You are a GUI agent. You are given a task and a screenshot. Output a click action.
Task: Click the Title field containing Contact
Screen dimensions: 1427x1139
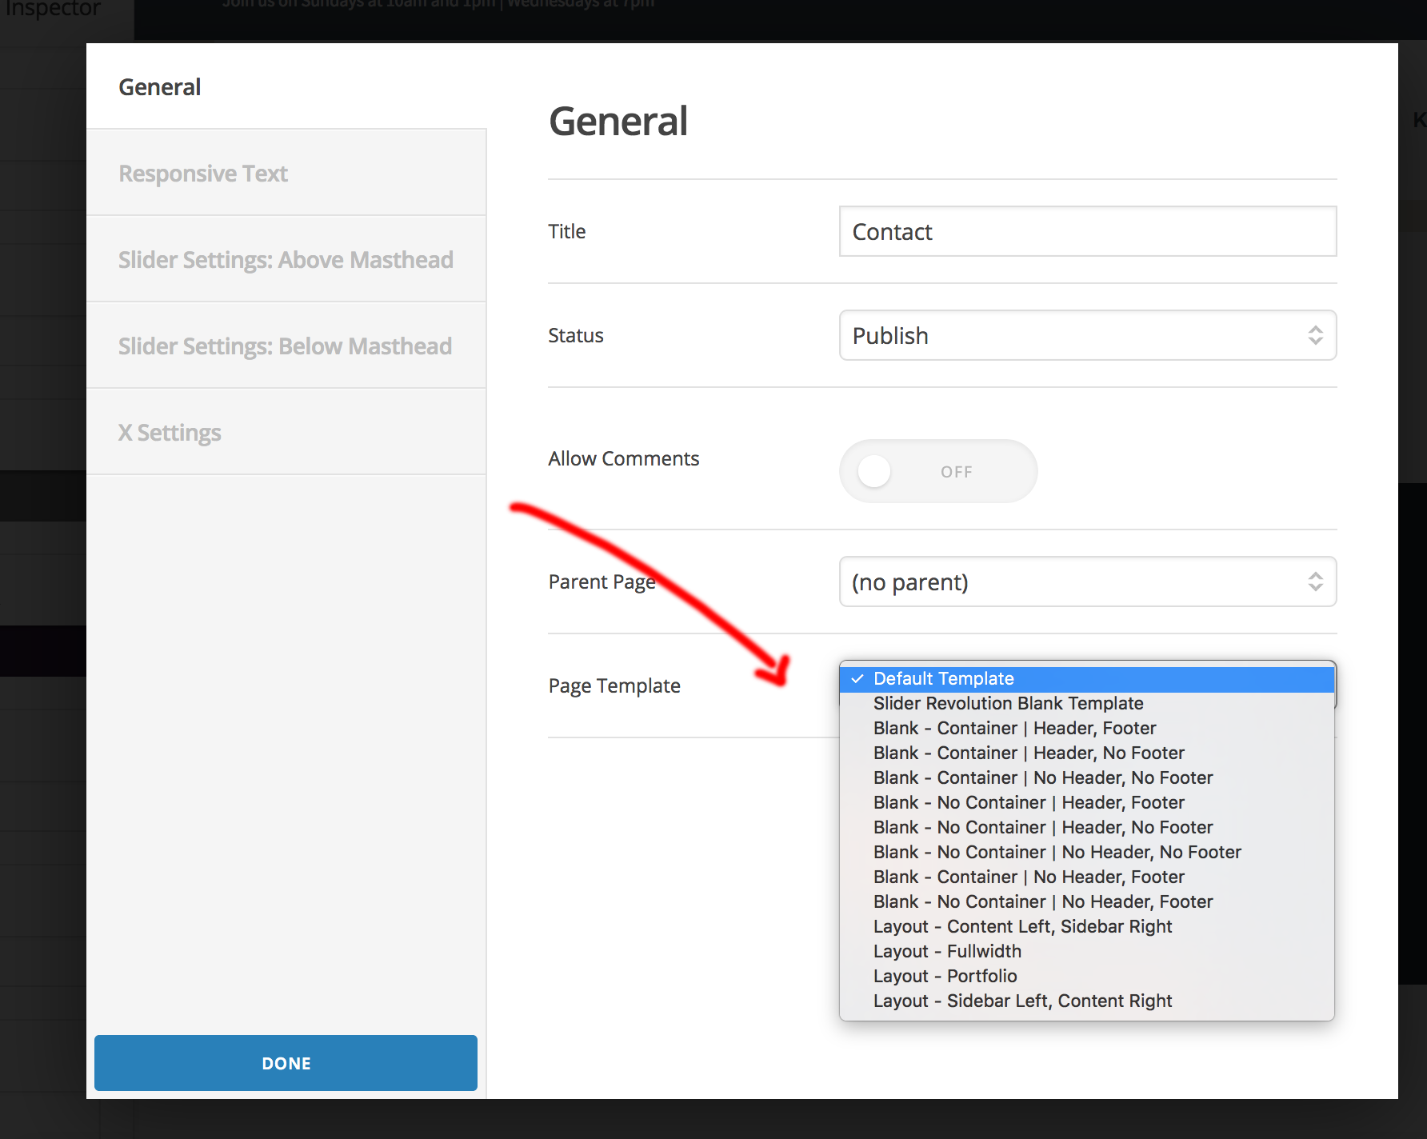(1086, 231)
